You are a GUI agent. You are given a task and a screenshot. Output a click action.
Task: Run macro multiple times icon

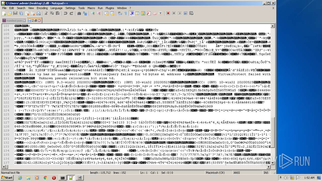(186, 13)
